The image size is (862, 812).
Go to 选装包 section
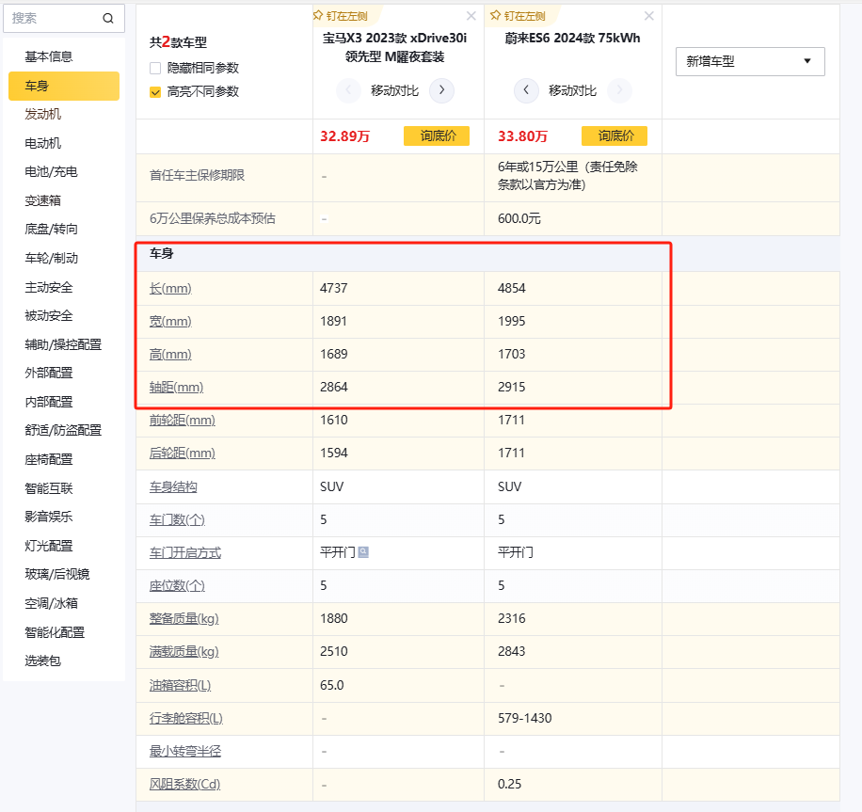tap(43, 661)
